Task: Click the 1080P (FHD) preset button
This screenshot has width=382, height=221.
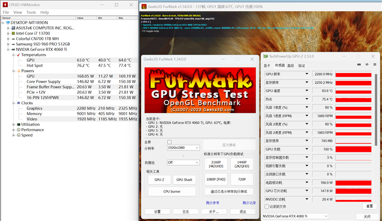Action: 216,179
